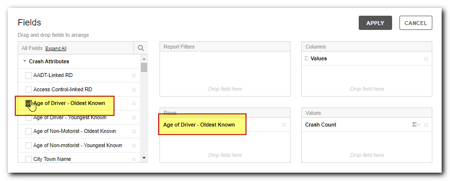Click drag handle beside Access Control-linked RD
Viewport: 450px width, 181px height.
(134, 89)
